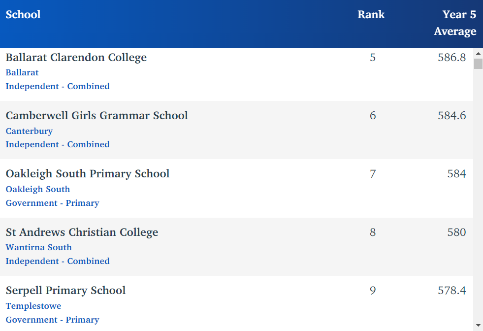The height and width of the screenshot is (331, 483).
Task: Open the Oakleigh South Primary School entry
Action: tap(88, 173)
